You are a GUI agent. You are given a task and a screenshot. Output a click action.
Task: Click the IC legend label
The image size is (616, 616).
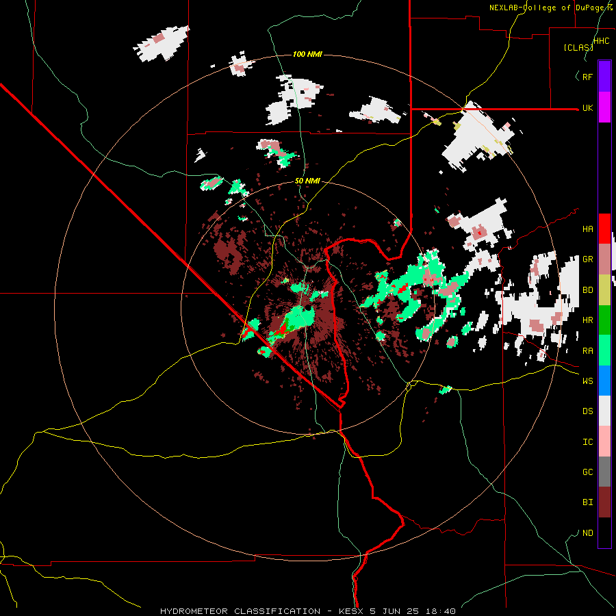click(x=587, y=442)
